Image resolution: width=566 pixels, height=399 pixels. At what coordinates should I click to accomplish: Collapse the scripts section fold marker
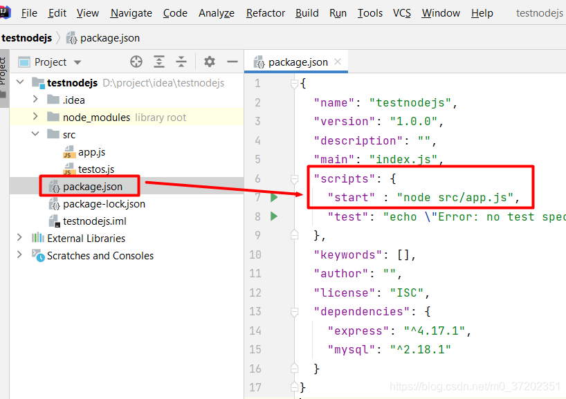pyautogui.click(x=294, y=178)
